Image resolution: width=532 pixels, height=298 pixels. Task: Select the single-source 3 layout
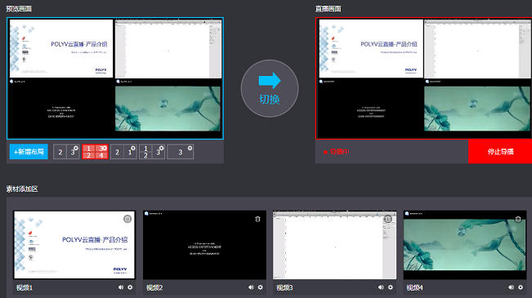(181, 152)
